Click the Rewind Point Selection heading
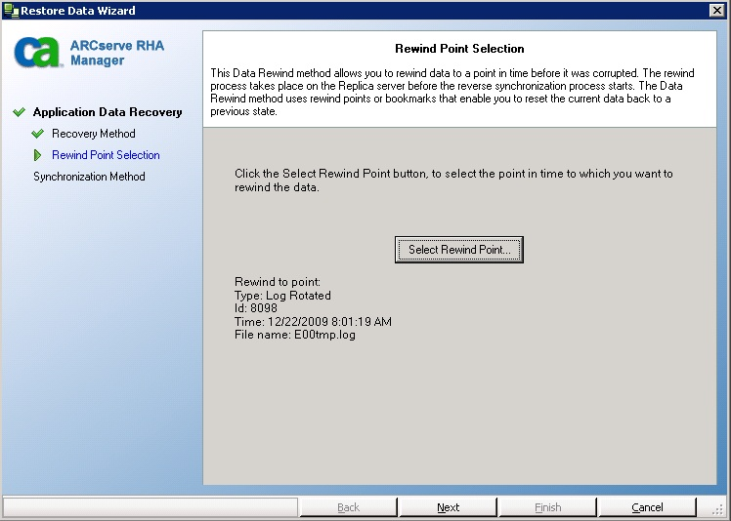This screenshot has width=731, height=521. point(459,49)
